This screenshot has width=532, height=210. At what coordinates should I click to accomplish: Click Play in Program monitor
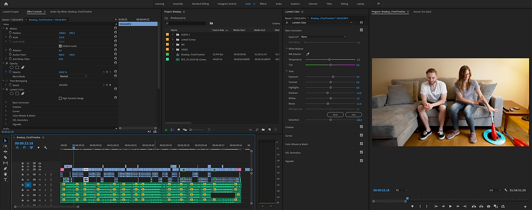click(x=450, y=206)
